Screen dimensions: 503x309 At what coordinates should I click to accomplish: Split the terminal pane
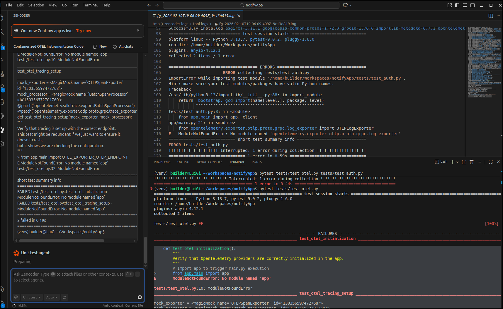tap(464, 162)
